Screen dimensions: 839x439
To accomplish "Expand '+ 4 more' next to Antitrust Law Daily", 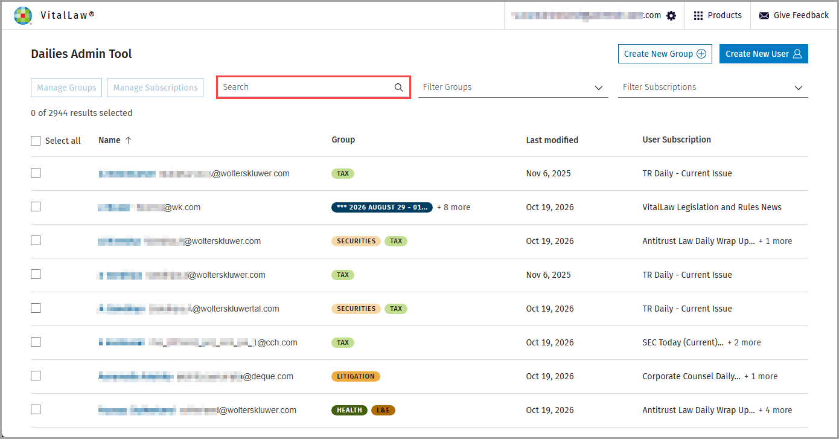I will click(x=775, y=410).
